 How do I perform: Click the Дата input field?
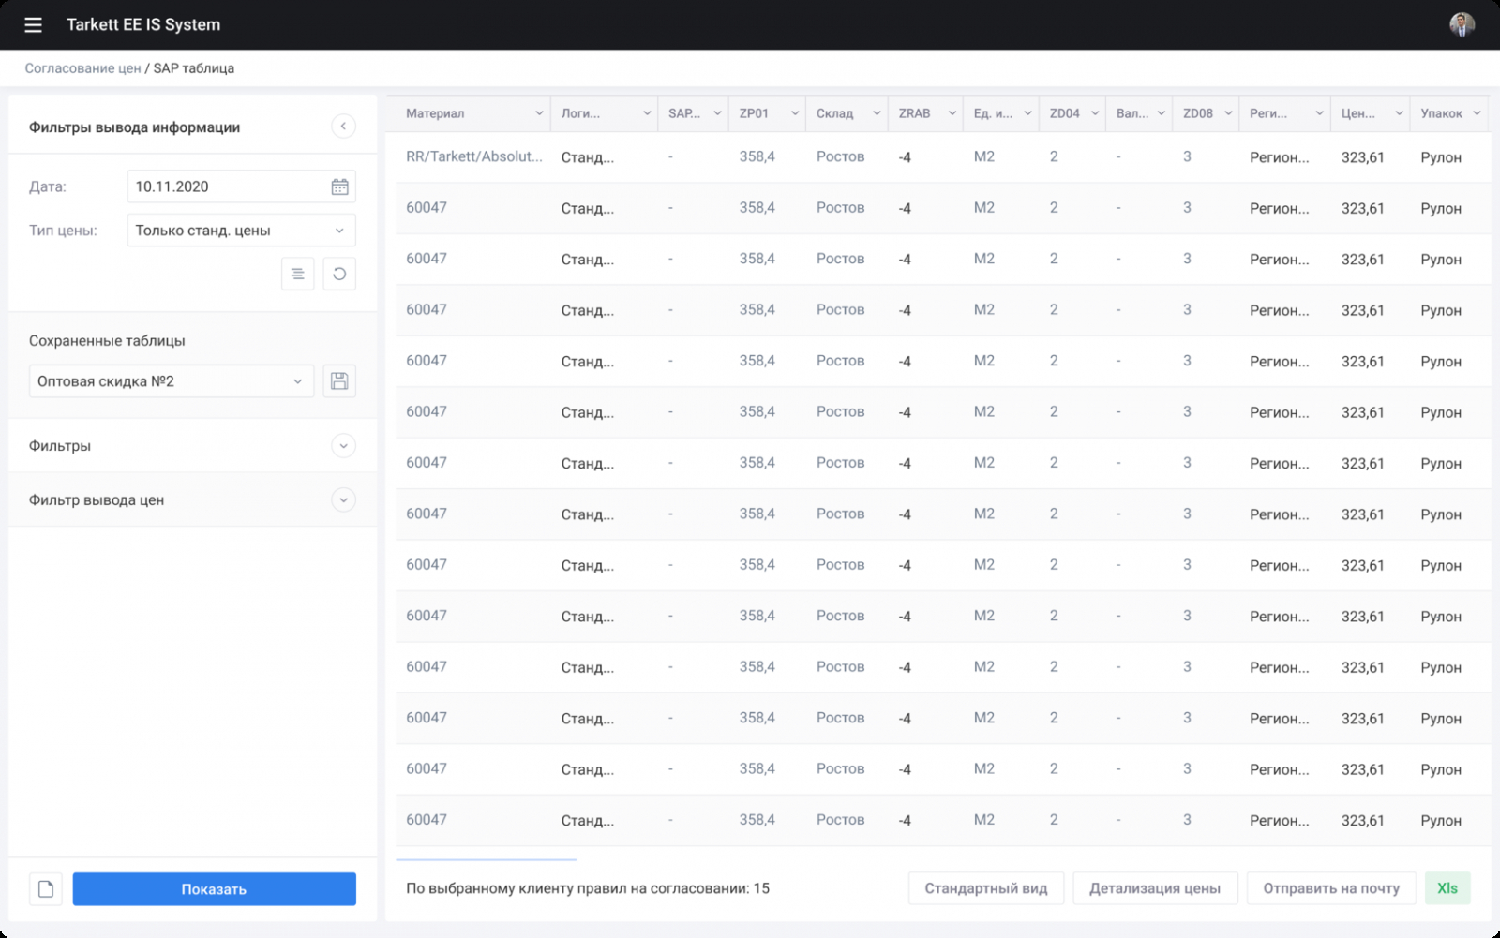pyautogui.click(x=230, y=186)
